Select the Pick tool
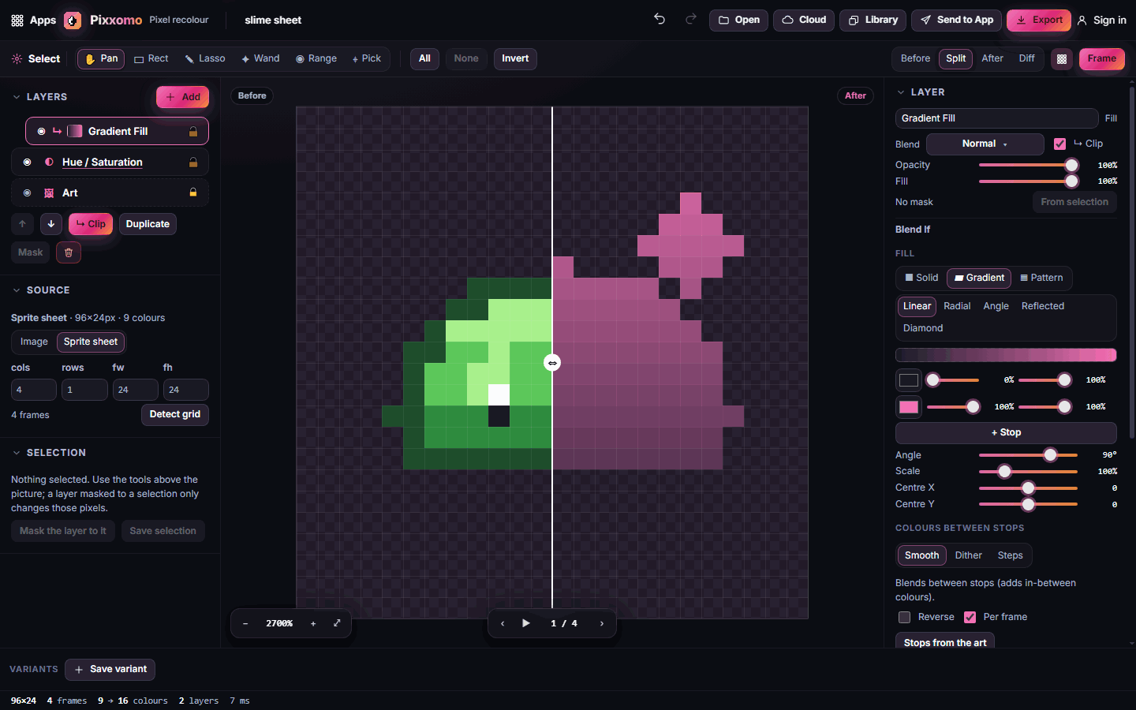1136x710 pixels. [366, 58]
